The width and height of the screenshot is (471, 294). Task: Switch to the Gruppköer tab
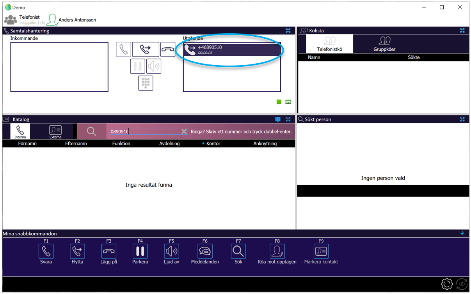(384, 44)
